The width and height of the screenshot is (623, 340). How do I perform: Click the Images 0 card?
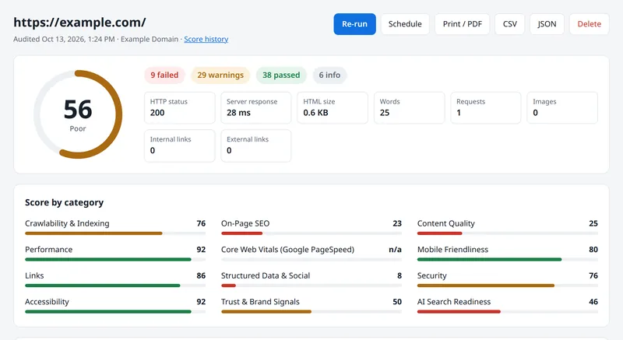(x=562, y=107)
